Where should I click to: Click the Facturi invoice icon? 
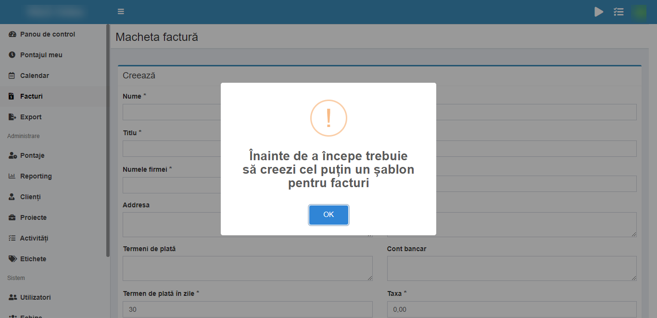12,96
